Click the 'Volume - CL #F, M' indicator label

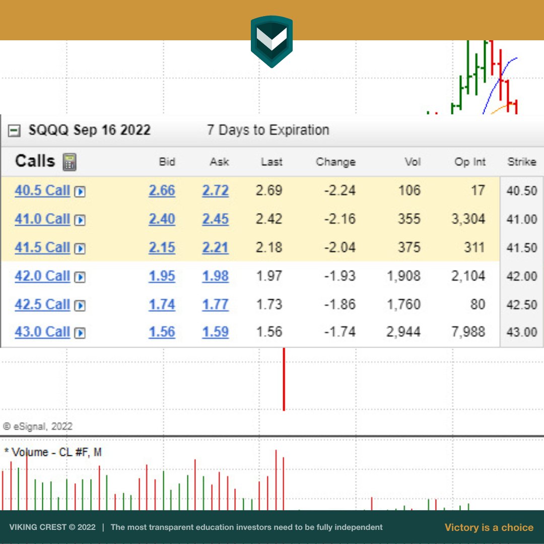[53, 452]
